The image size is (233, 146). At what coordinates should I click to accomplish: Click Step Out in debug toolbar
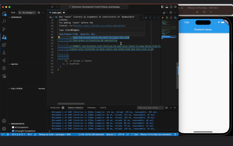click(x=158, y=18)
